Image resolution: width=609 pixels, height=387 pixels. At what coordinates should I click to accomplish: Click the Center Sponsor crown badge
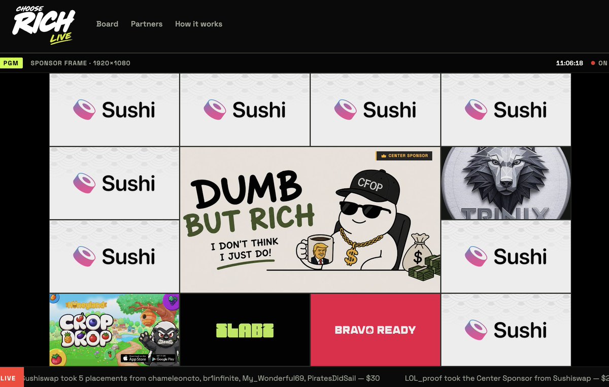[404, 156]
